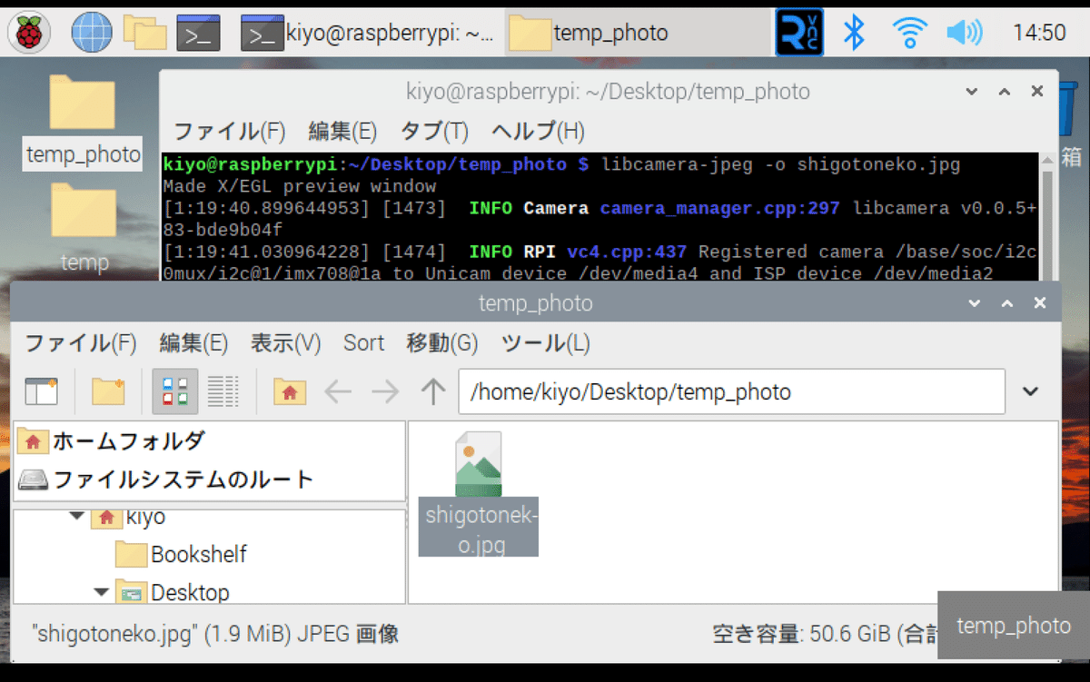
Task: Open the path bar dropdown arrow
Action: coord(1030,391)
